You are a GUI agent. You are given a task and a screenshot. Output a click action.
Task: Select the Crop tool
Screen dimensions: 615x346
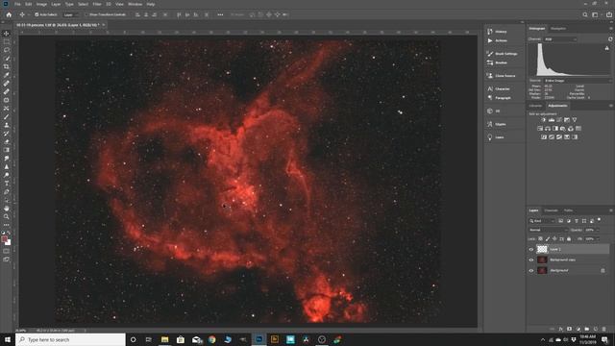[7, 66]
